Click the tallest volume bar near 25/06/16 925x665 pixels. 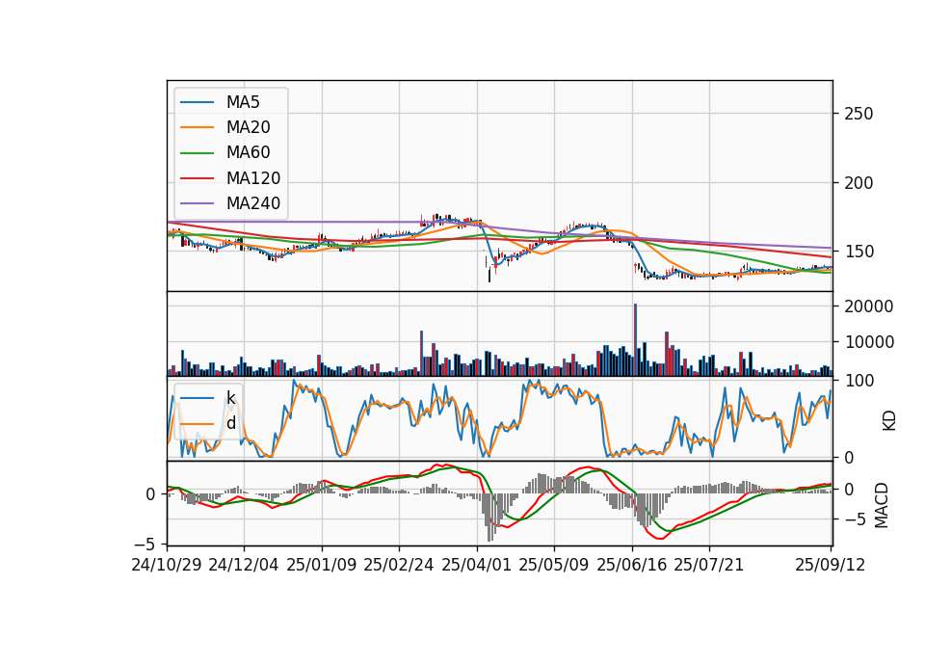pyautogui.click(x=635, y=340)
